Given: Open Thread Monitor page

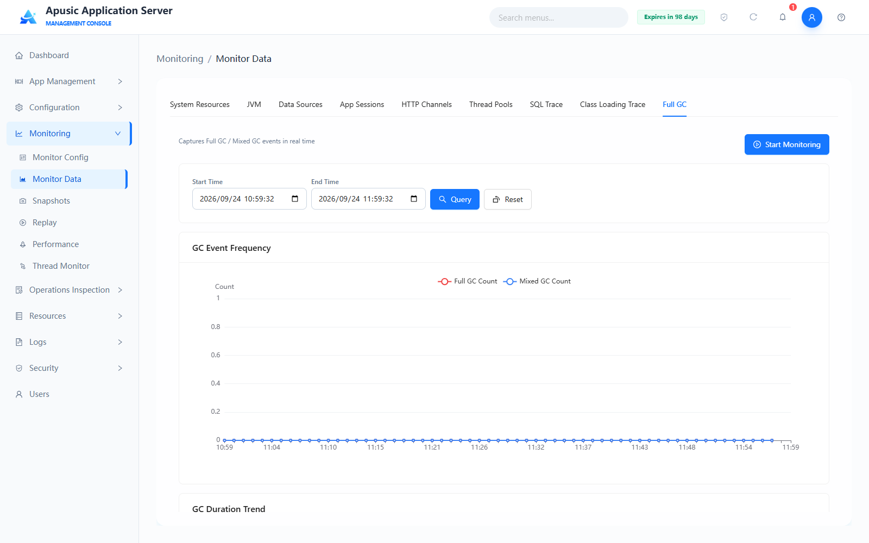Looking at the screenshot, I should pyautogui.click(x=69, y=266).
